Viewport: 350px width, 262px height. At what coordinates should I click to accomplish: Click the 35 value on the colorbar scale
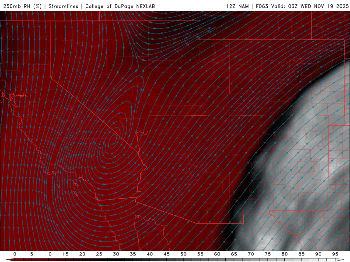click(133, 254)
